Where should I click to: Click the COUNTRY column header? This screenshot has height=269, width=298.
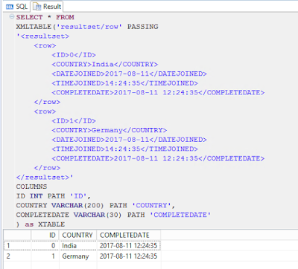77,235
